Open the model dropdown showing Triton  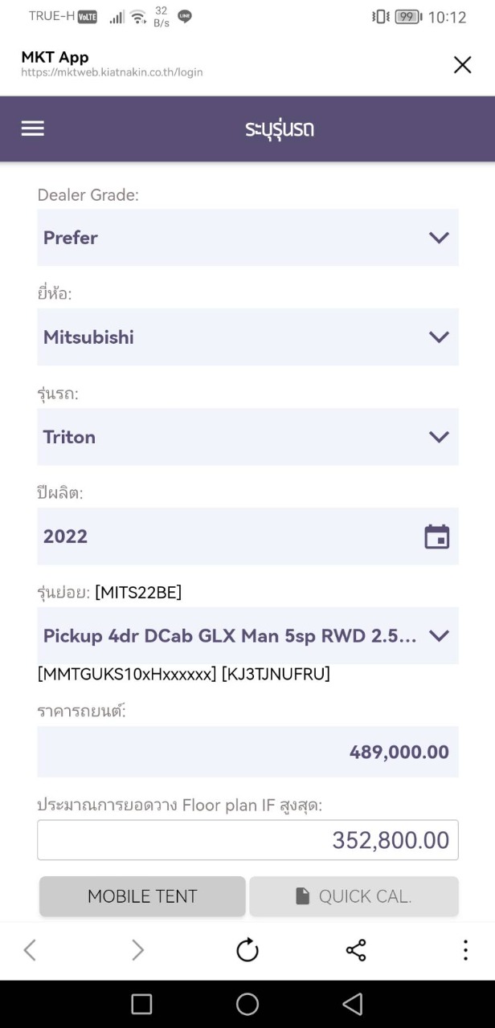[247, 437]
